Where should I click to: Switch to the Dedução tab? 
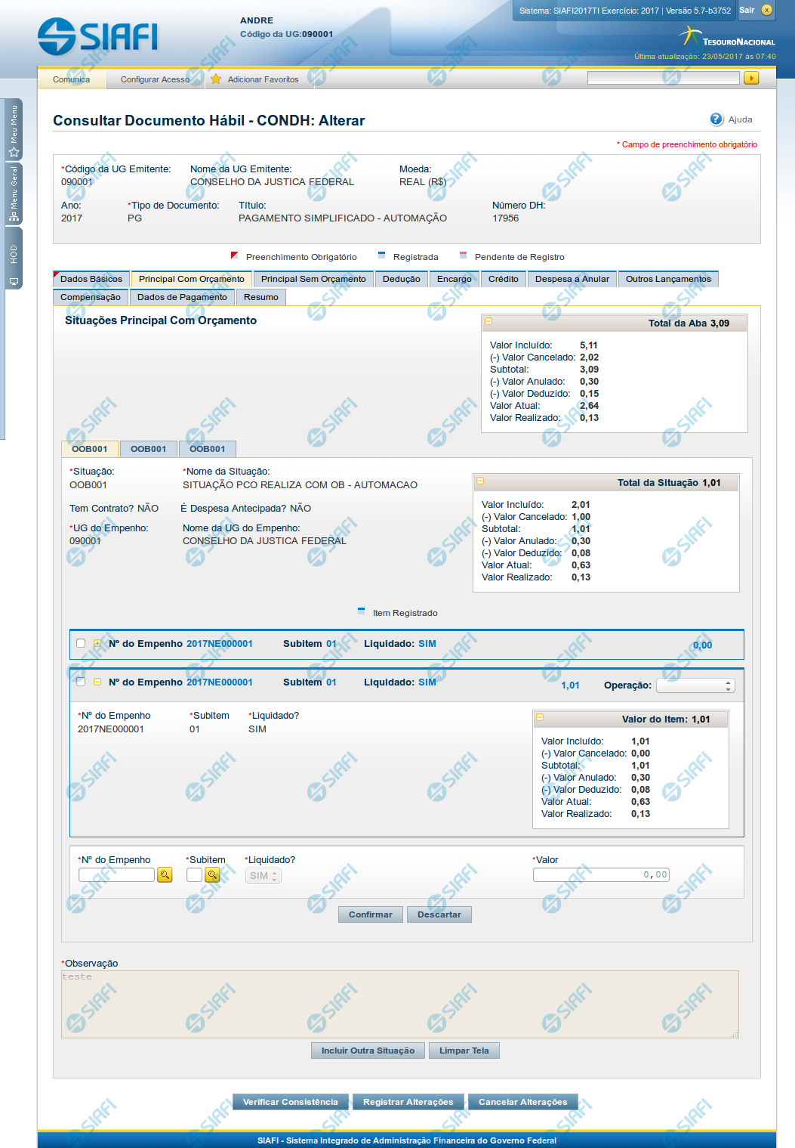click(401, 279)
